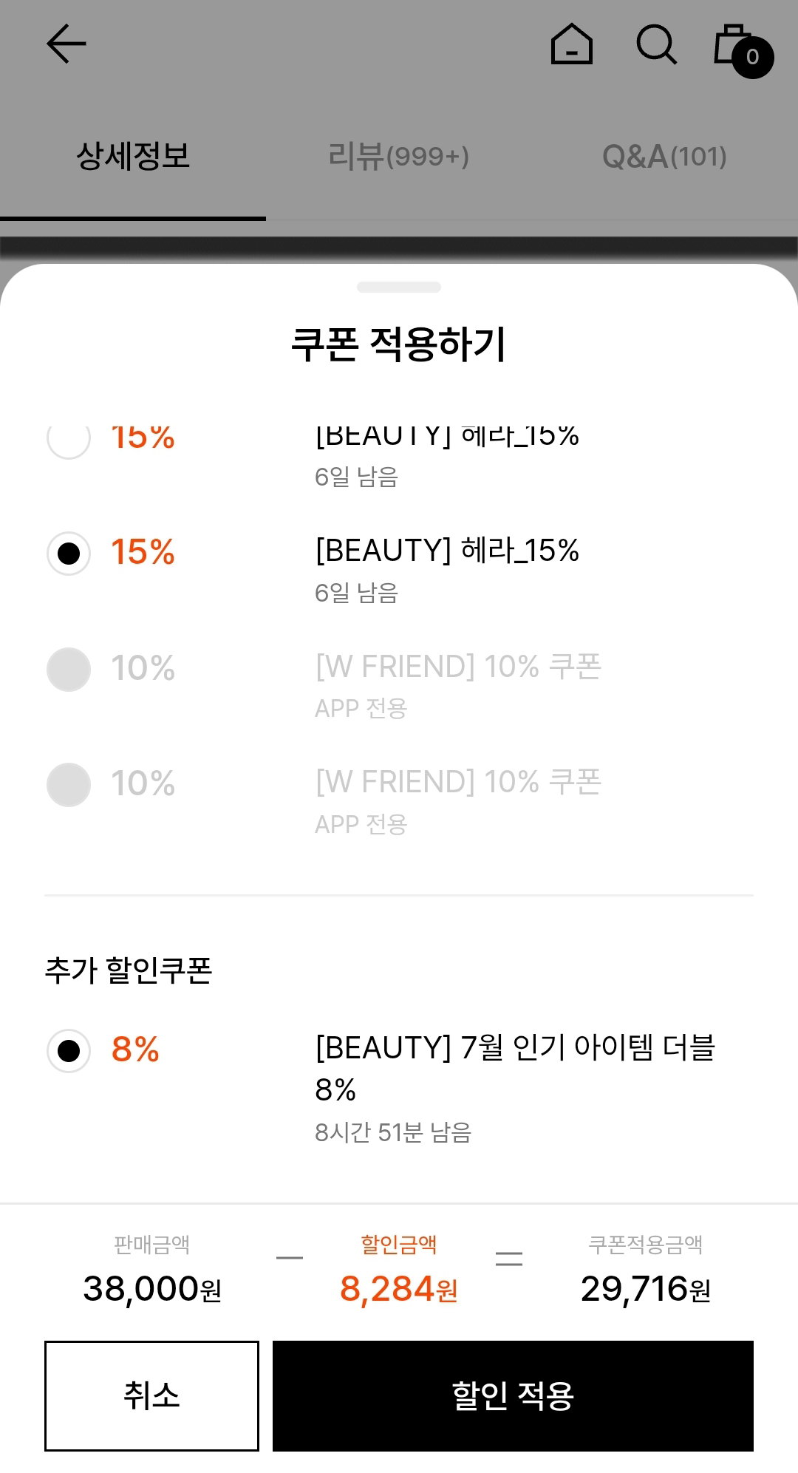Click the 할인 적용 button
This screenshot has height=1473, width=798.
513,1395
